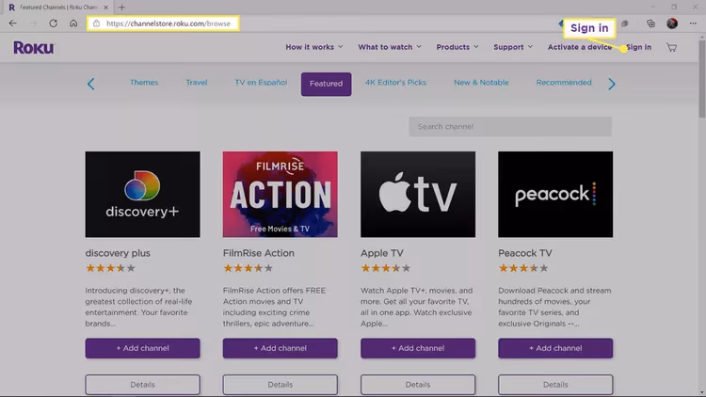Image resolution: width=706 pixels, height=397 pixels.
Task: Click the Peacock TV star rating
Action: click(x=523, y=268)
